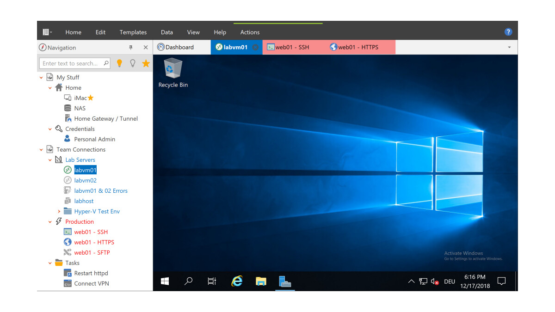555x312 pixels.
Task: Click the labvm01 & 02 Errors icon
Action: (x=68, y=190)
